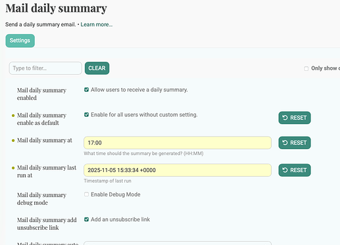Image resolution: width=340 pixels, height=245 pixels.
Task: Edit the 2025-11-05 15:33:34 timestamp field
Action: pyautogui.click(x=178, y=170)
